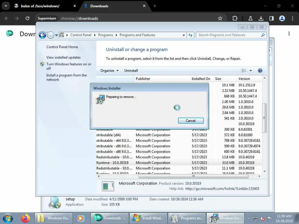Open recent pages dropdown arrow beside nav buttons
The image size is (299, 224).
(x=56, y=35)
